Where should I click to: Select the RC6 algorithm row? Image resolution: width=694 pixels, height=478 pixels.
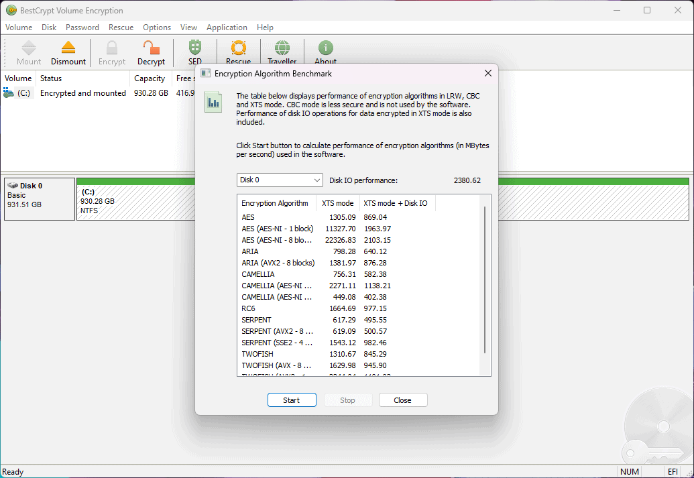tap(359, 308)
